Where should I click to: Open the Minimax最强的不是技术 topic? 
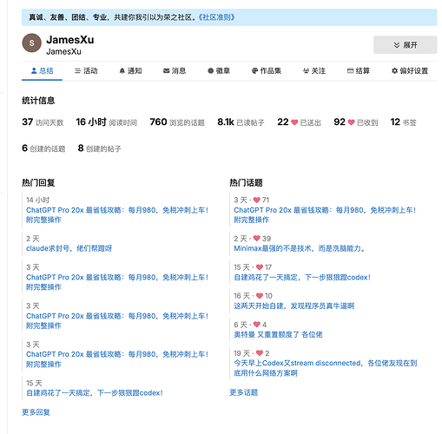(300, 248)
